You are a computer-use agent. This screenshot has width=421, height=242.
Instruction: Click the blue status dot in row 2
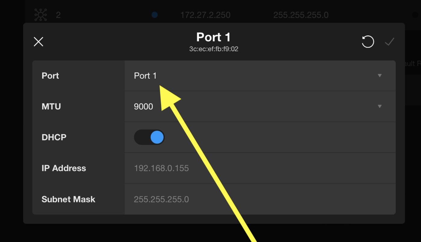point(155,15)
